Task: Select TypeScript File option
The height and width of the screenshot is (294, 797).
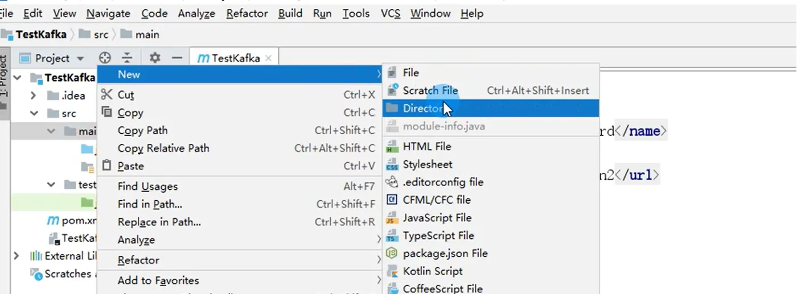Action: pos(438,235)
